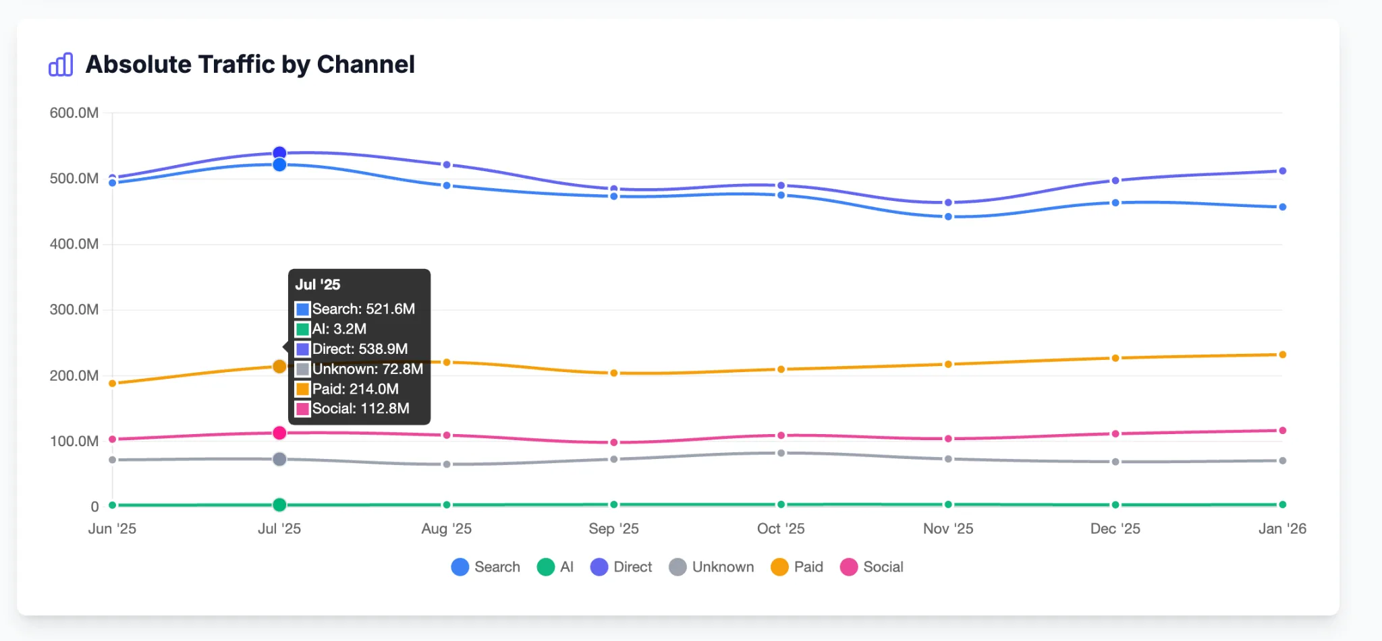This screenshot has width=1382, height=641.
Task: Click the bar chart icon beside the title
Action: [x=60, y=65]
